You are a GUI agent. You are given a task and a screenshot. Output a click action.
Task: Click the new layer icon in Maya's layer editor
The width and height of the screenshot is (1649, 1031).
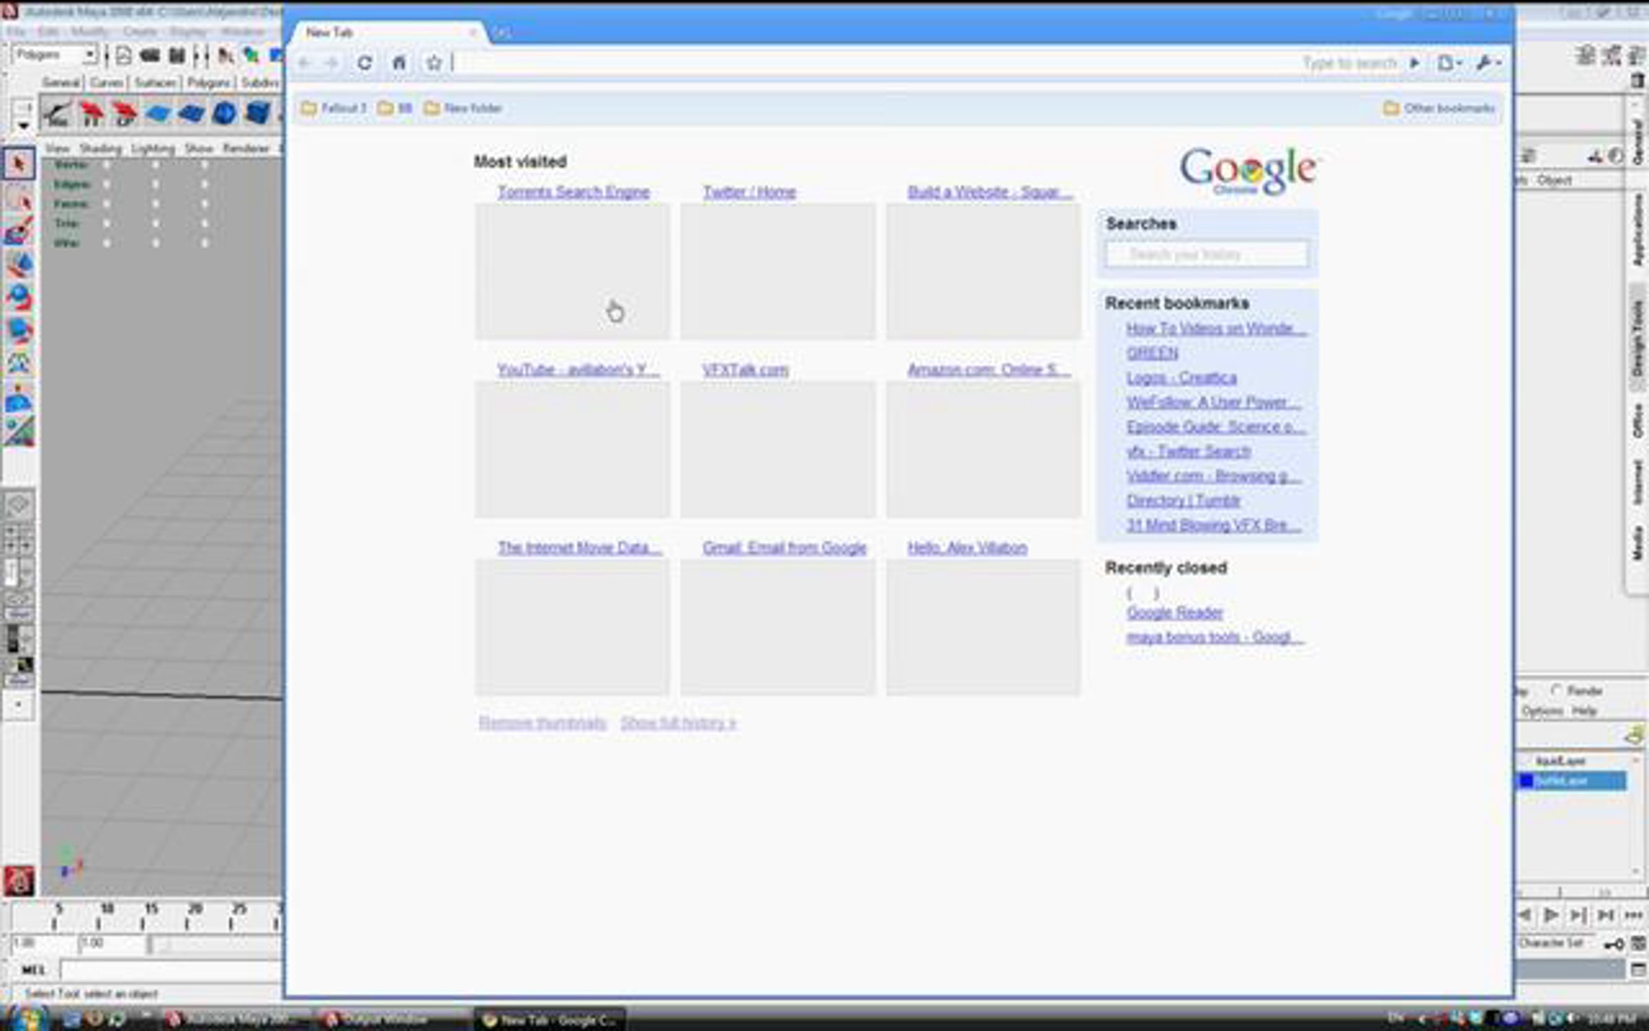pyautogui.click(x=1636, y=735)
